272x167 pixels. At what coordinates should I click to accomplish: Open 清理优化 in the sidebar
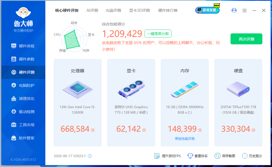pos(23,99)
